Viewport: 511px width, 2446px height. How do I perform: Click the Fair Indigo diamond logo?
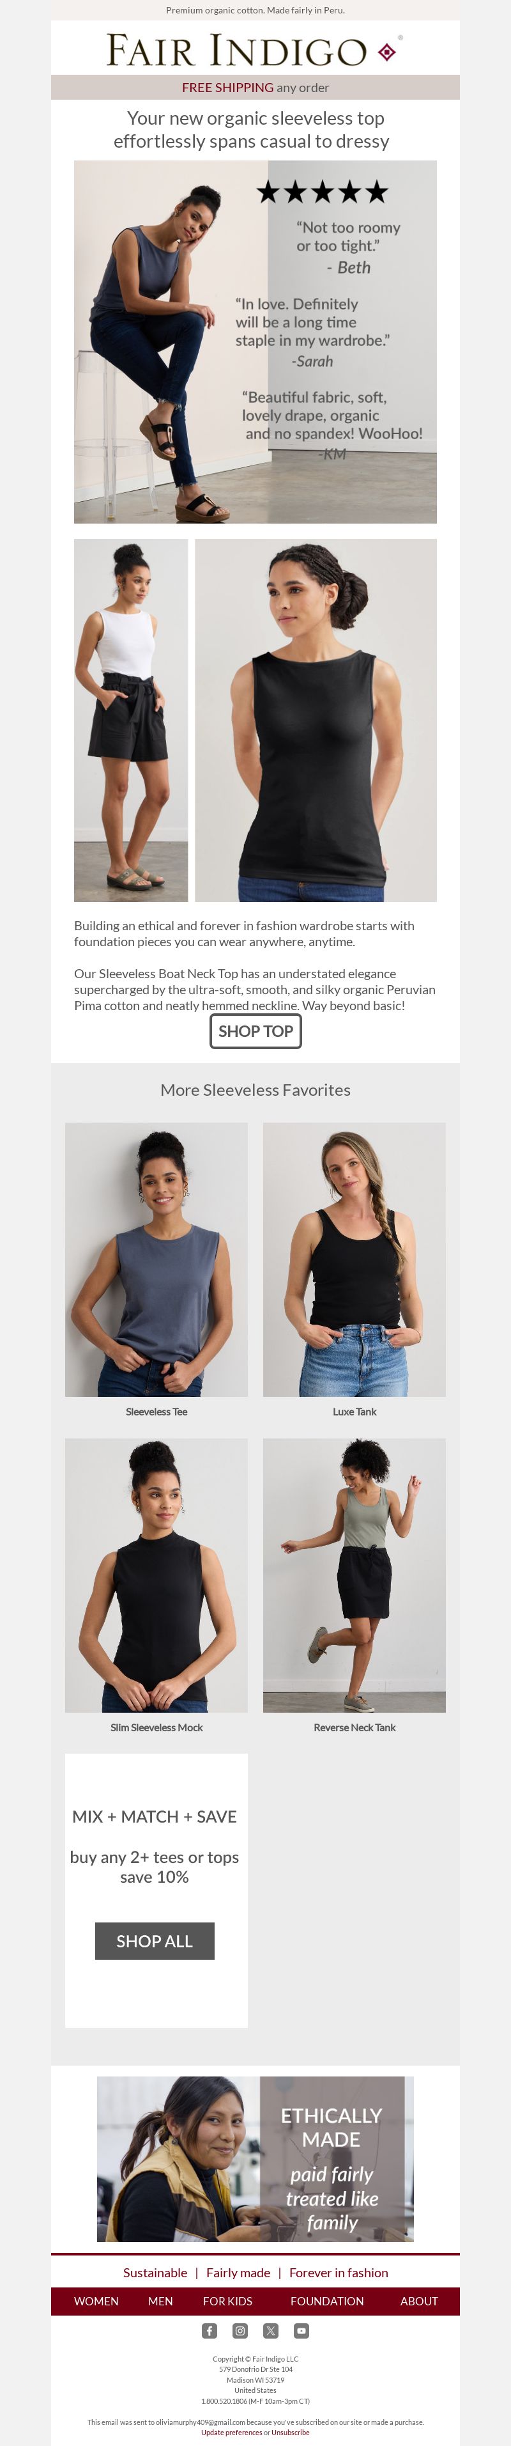click(x=387, y=51)
